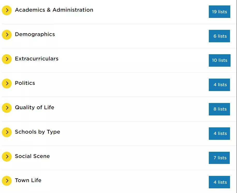
Task: Expand the Academics & Administration category arrow
Action: 7,10
